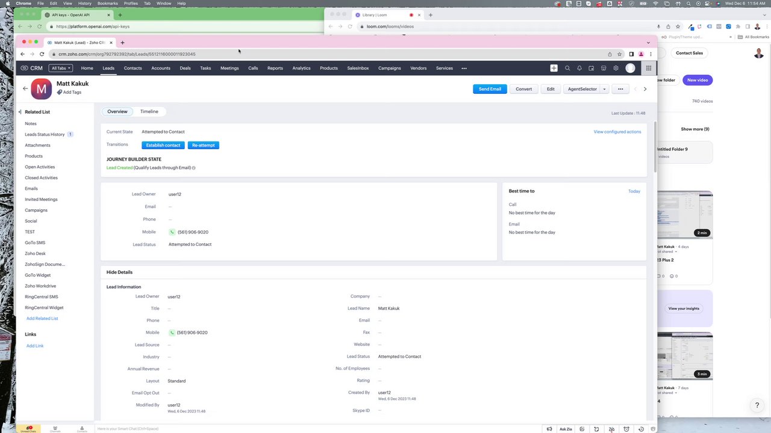Switch to API keys OpenAI browser tab
Image resolution: width=771 pixels, height=433 pixels.
pyautogui.click(x=78, y=14)
